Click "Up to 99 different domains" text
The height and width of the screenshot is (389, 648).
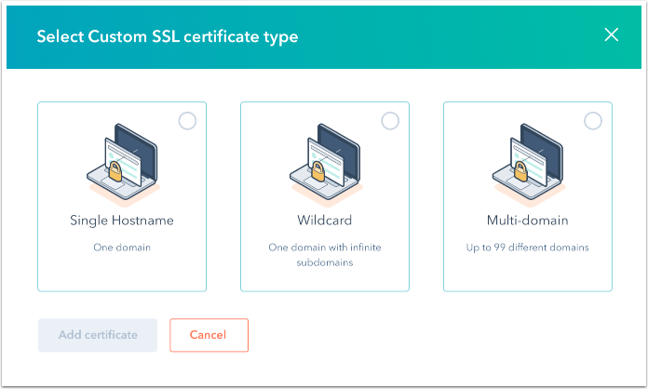(x=528, y=248)
